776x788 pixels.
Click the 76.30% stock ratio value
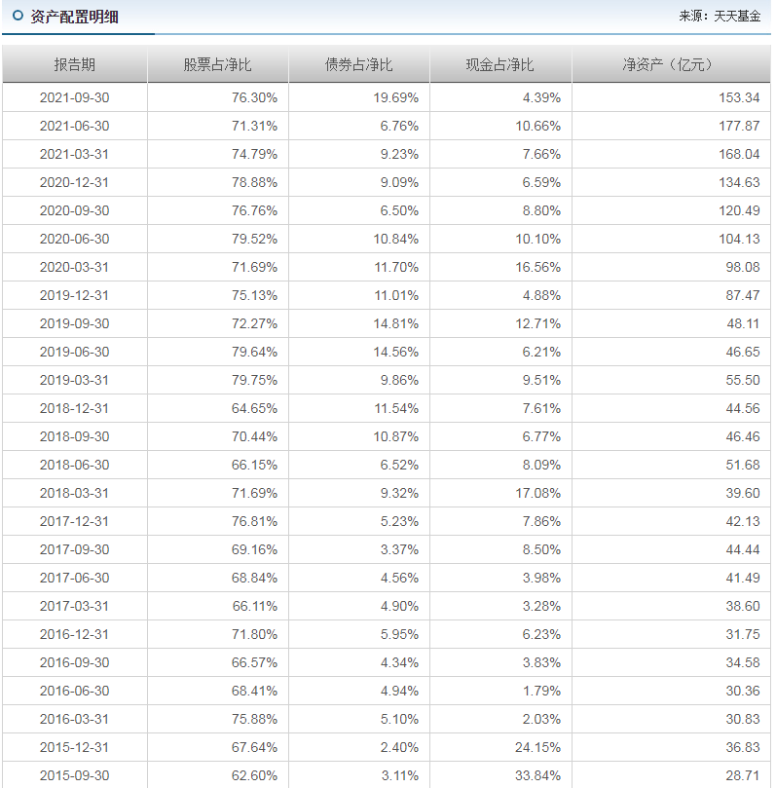[255, 97]
